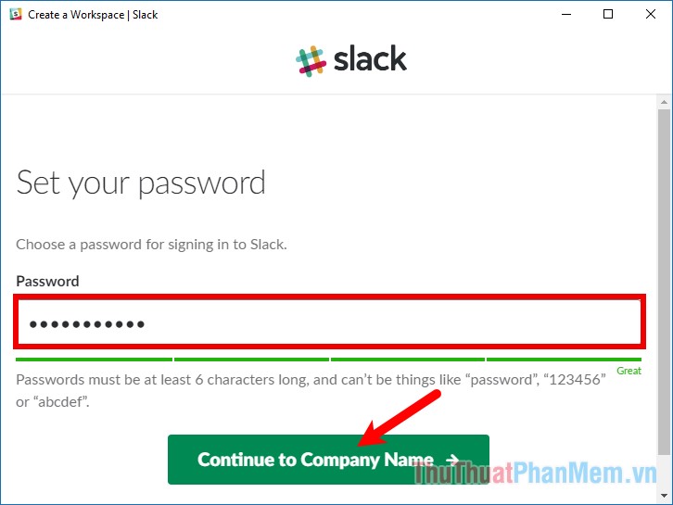Click the arrow icon inside the Continue button
The image size is (673, 505).
point(452,460)
